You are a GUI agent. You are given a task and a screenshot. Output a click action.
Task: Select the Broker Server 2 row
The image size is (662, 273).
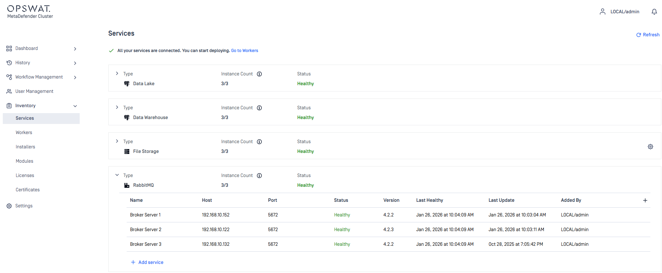click(x=146, y=230)
